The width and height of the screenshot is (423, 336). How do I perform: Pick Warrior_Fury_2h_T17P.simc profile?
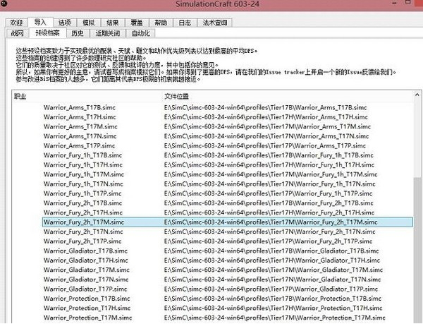[x=82, y=241]
